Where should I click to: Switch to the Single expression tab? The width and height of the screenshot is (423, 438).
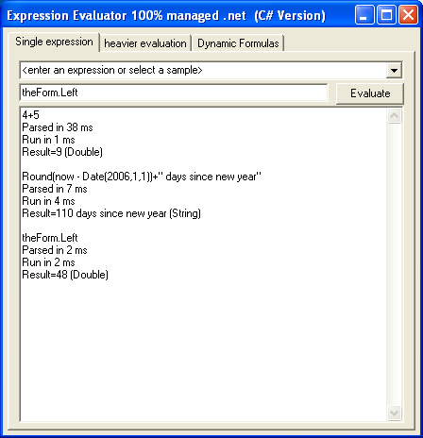tap(54, 42)
